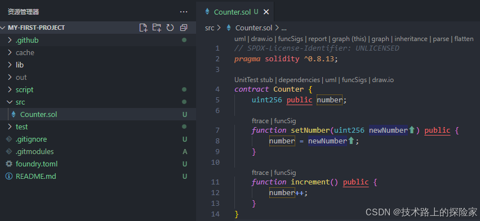Click Counter.sol in the breadcrumb path
This screenshot has height=221, width=480.
point(254,28)
